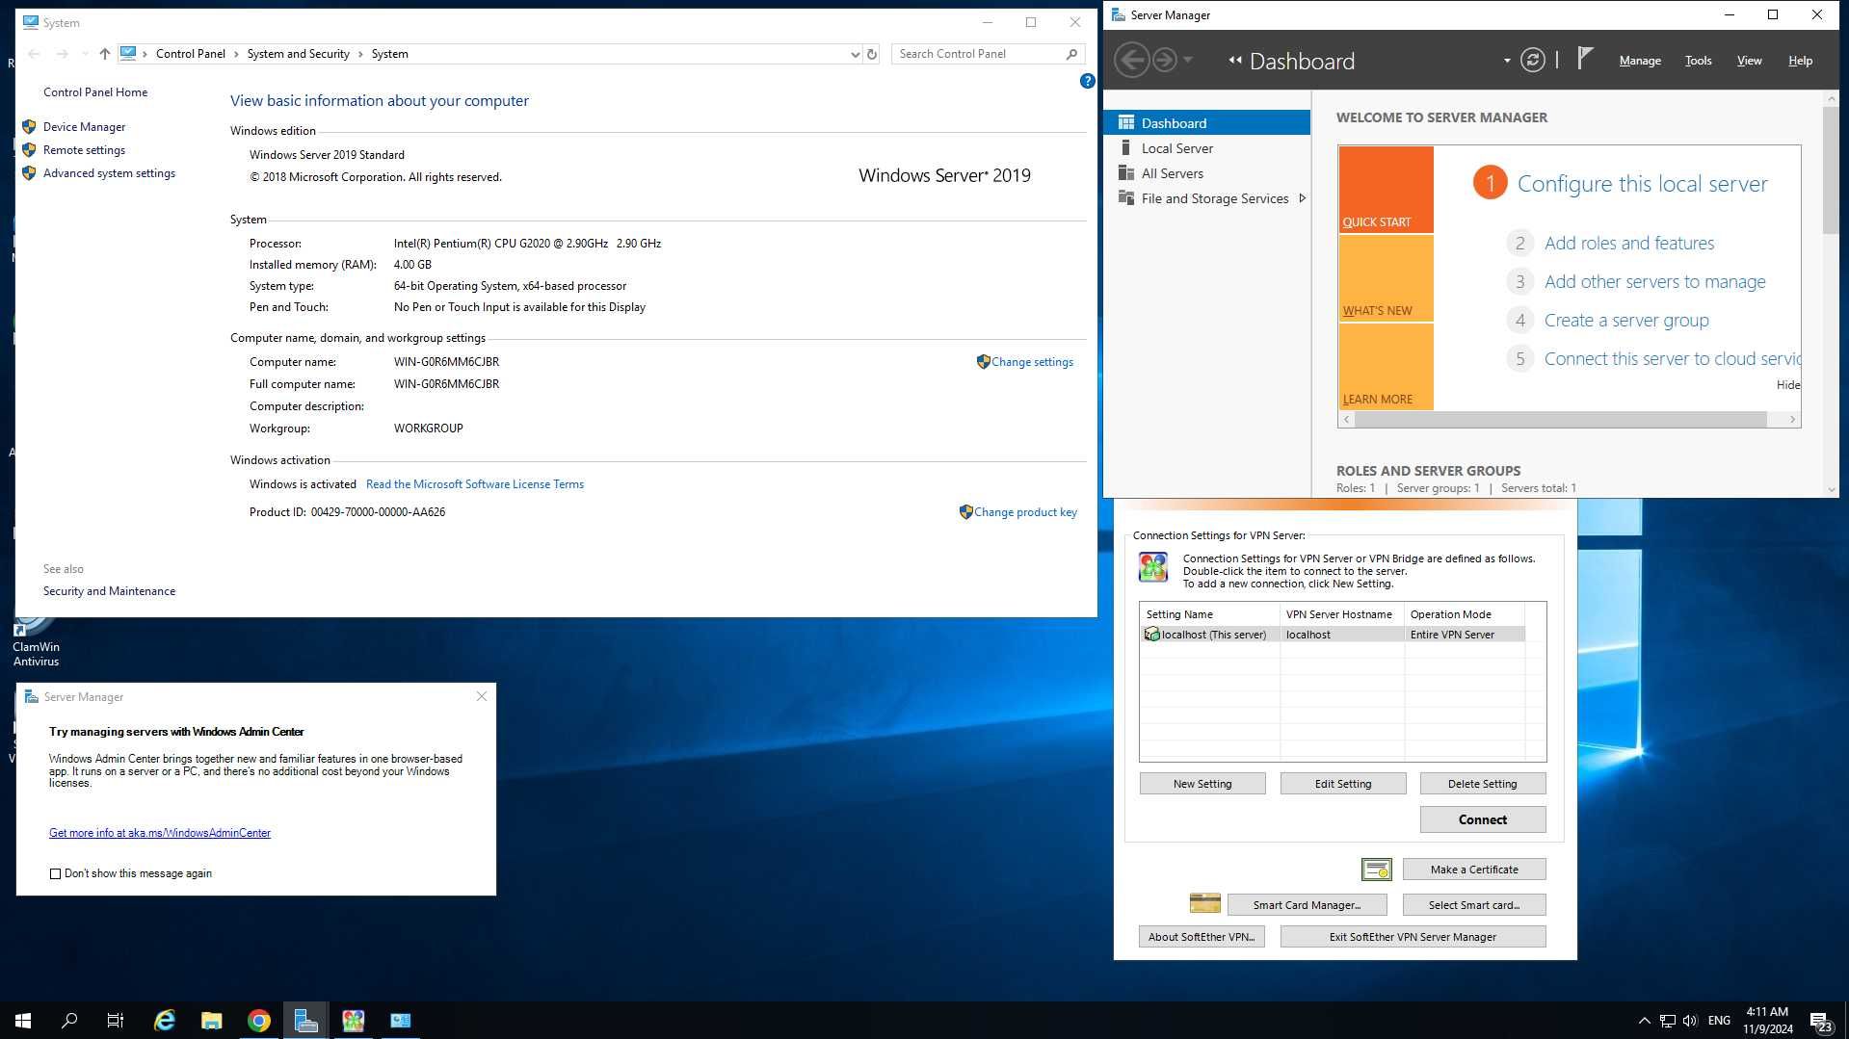Click Connect this server to cloud services

pyautogui.click(x=1672, y=359)
